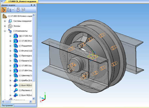Click the Масленка fastener icon
Viewport: 149px width, 108px height.
pos(16,90)
